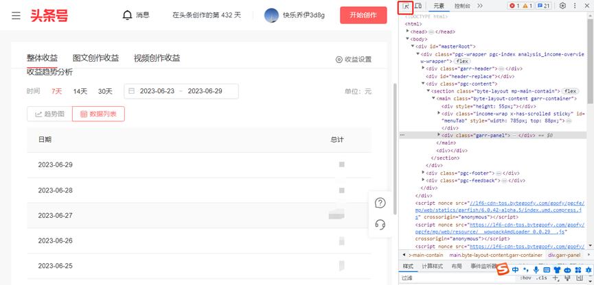The width and height of the screenshot is (594, 285).
Task: Expand the income-wrap menuTab div node
Action: pos(439,113)
